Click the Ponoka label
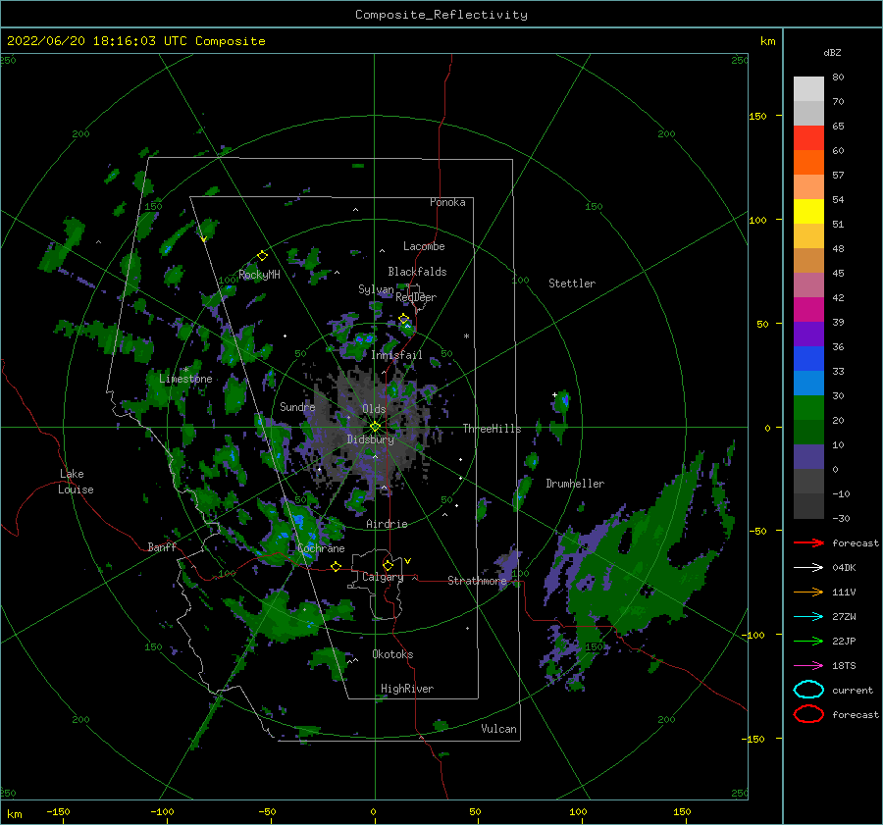 [447, 202]
